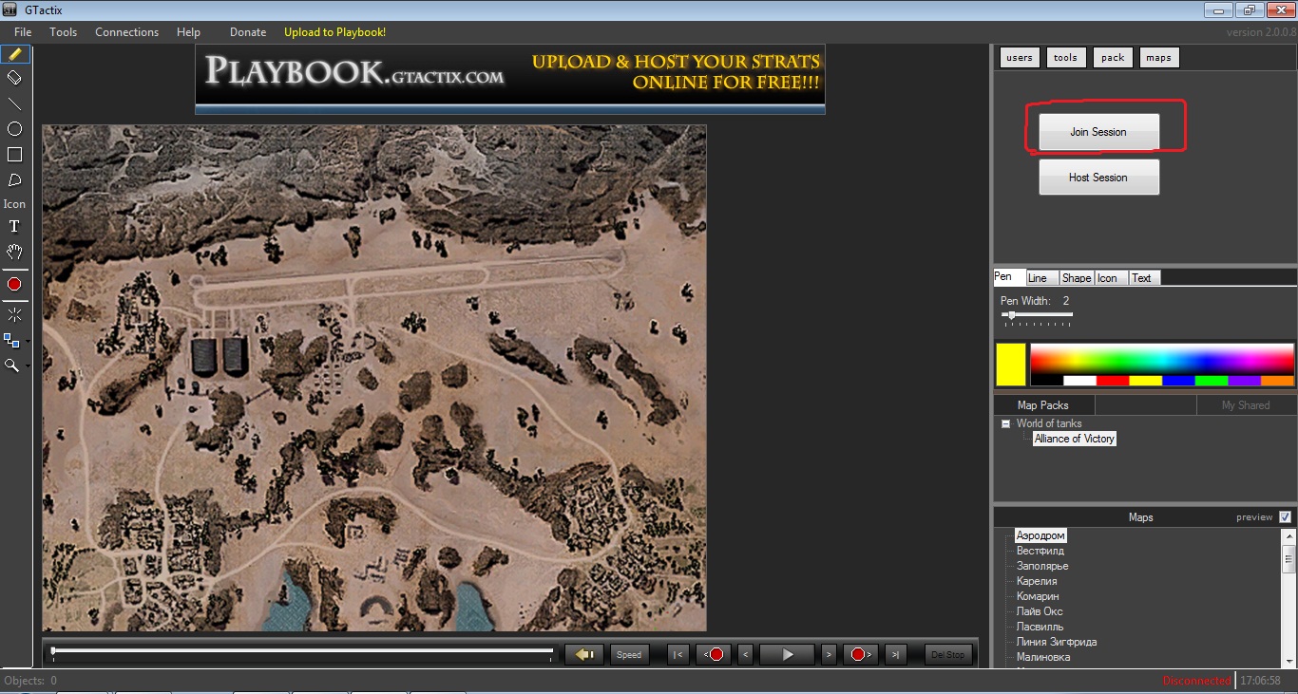Image resolution: width=1298 pixels, height=694 pixels.
Task: Jump to the first frame
Action: 678,654
